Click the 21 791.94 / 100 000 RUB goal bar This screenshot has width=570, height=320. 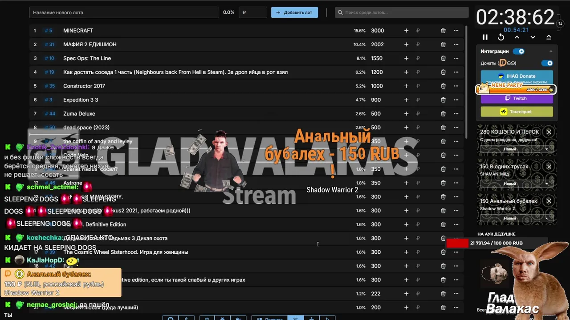497,243
